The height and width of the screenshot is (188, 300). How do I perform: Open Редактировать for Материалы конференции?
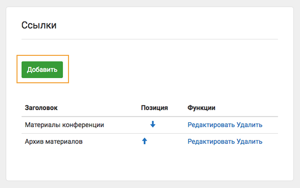pos(211,125)
